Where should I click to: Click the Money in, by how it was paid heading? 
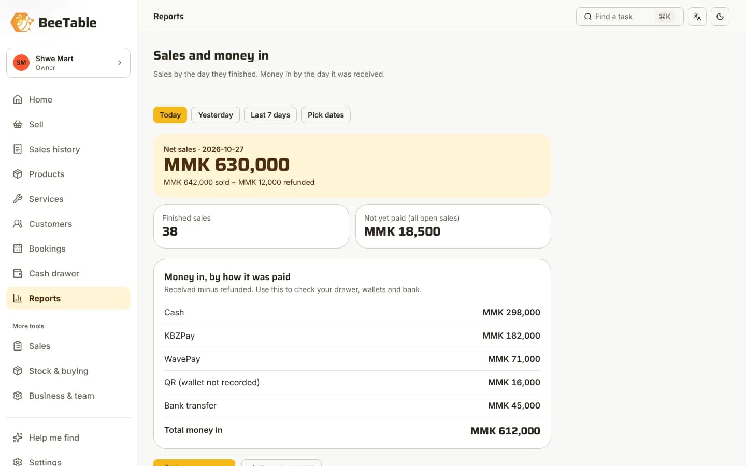(x=227, y=277)
